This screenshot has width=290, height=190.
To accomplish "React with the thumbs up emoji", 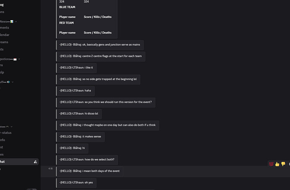I will [x=277, y=164].
